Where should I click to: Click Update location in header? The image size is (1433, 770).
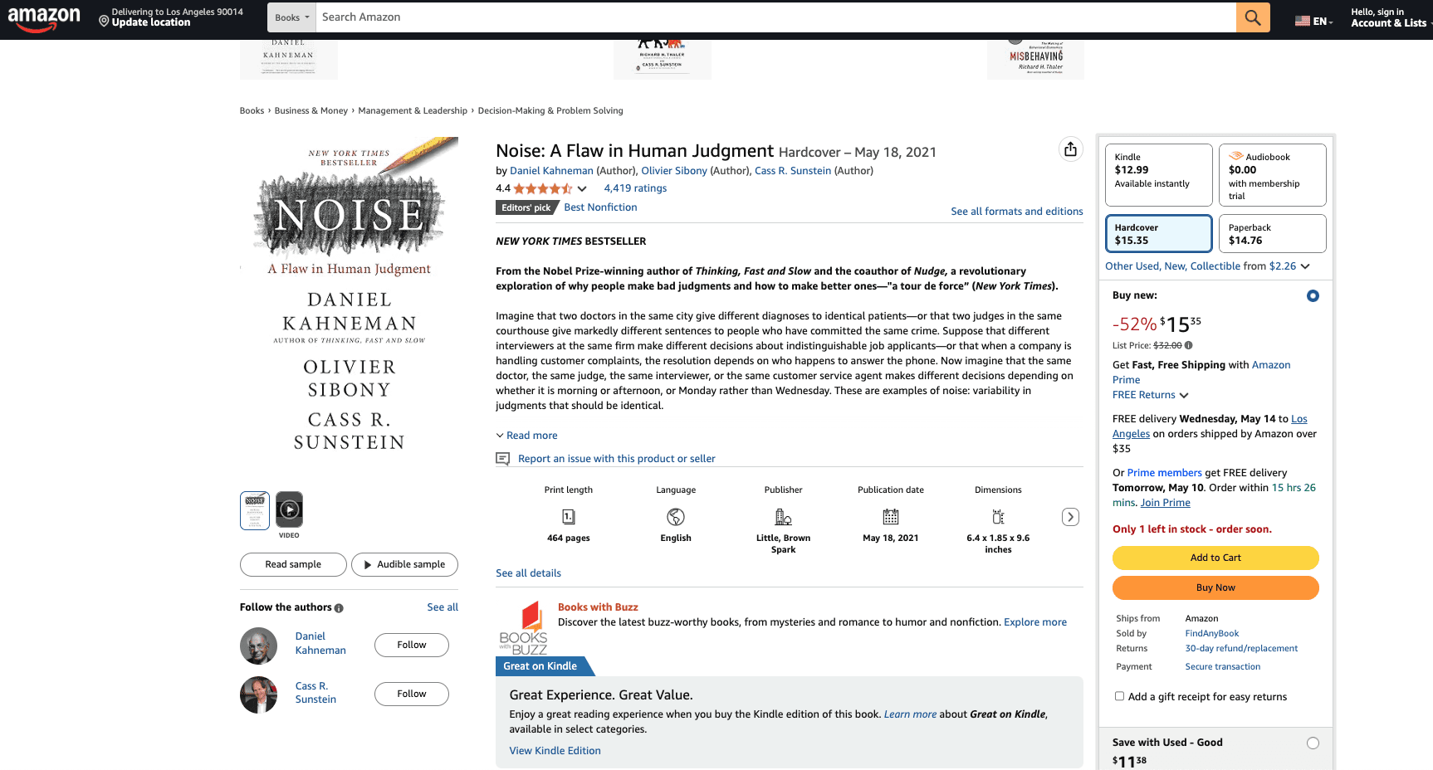point(151,22)
